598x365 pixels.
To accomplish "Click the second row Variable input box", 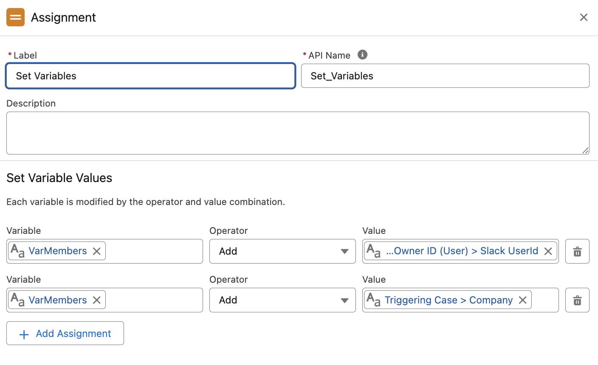I will (153, 300).
